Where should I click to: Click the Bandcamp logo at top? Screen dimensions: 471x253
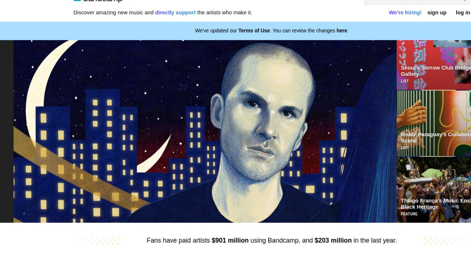[x=98, y=1]
